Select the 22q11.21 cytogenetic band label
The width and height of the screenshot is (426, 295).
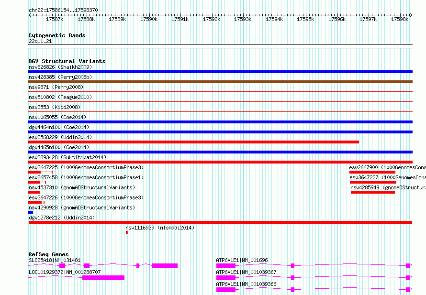tap(40, 41)
